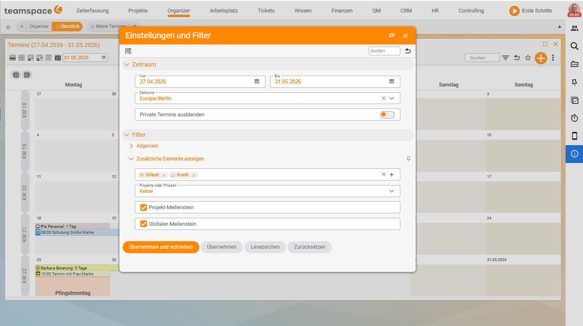Open Erste Schritte guide
The image size is (583, 326).
(x=531, y=11)
